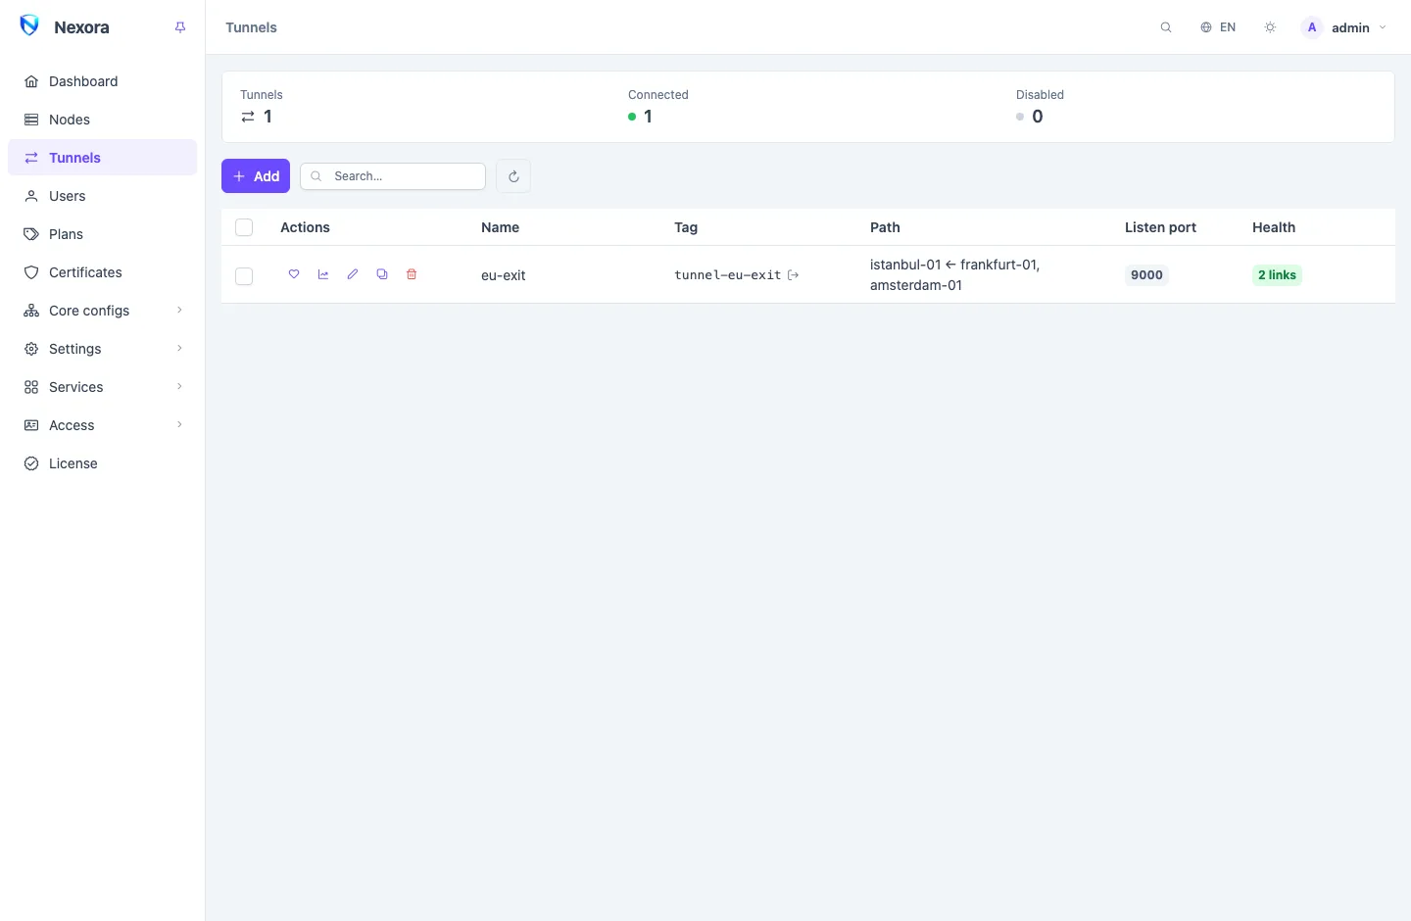This screenshot has width=1411, height=921.
Task: Click the Path column header
Action: tap(885, 227)
